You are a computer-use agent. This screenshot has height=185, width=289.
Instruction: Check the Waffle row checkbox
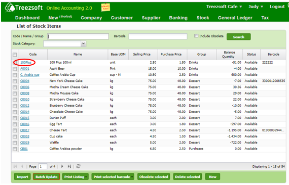click(x=15, y=143)
